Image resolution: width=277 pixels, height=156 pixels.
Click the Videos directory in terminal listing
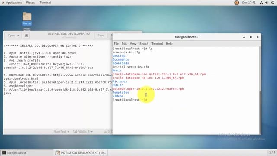pos(118,96)
